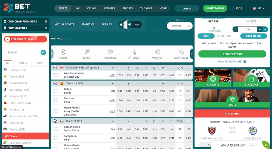The height and width of the screenshot is (149, 272).
Task: Click the Log In button
Action: pos(187,8)
